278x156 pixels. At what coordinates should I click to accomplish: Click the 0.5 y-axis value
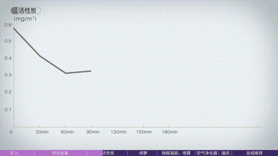(x=8, y=41)
